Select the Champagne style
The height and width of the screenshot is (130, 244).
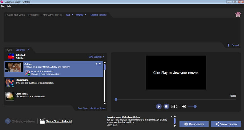click(x=54, y=83)
